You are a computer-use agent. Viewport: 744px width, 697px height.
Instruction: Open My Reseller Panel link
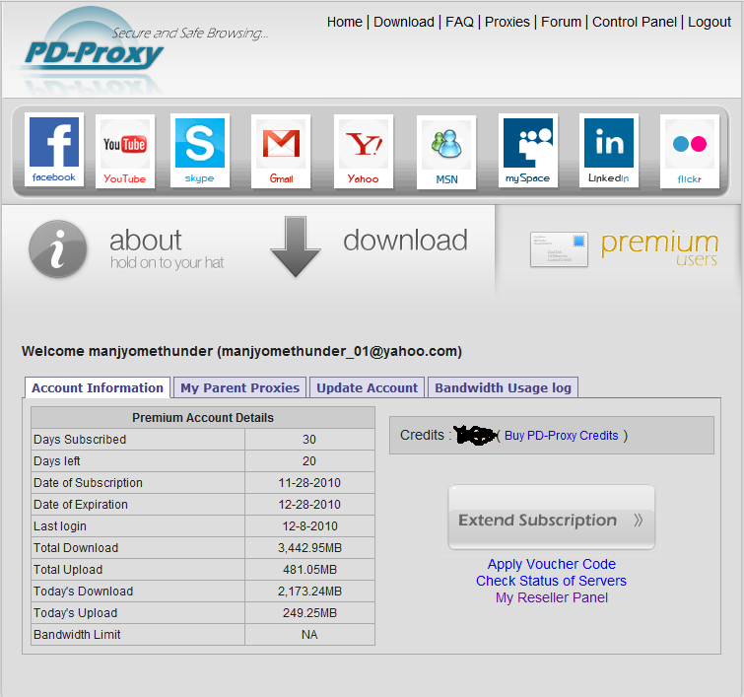[x=552, y=597]
